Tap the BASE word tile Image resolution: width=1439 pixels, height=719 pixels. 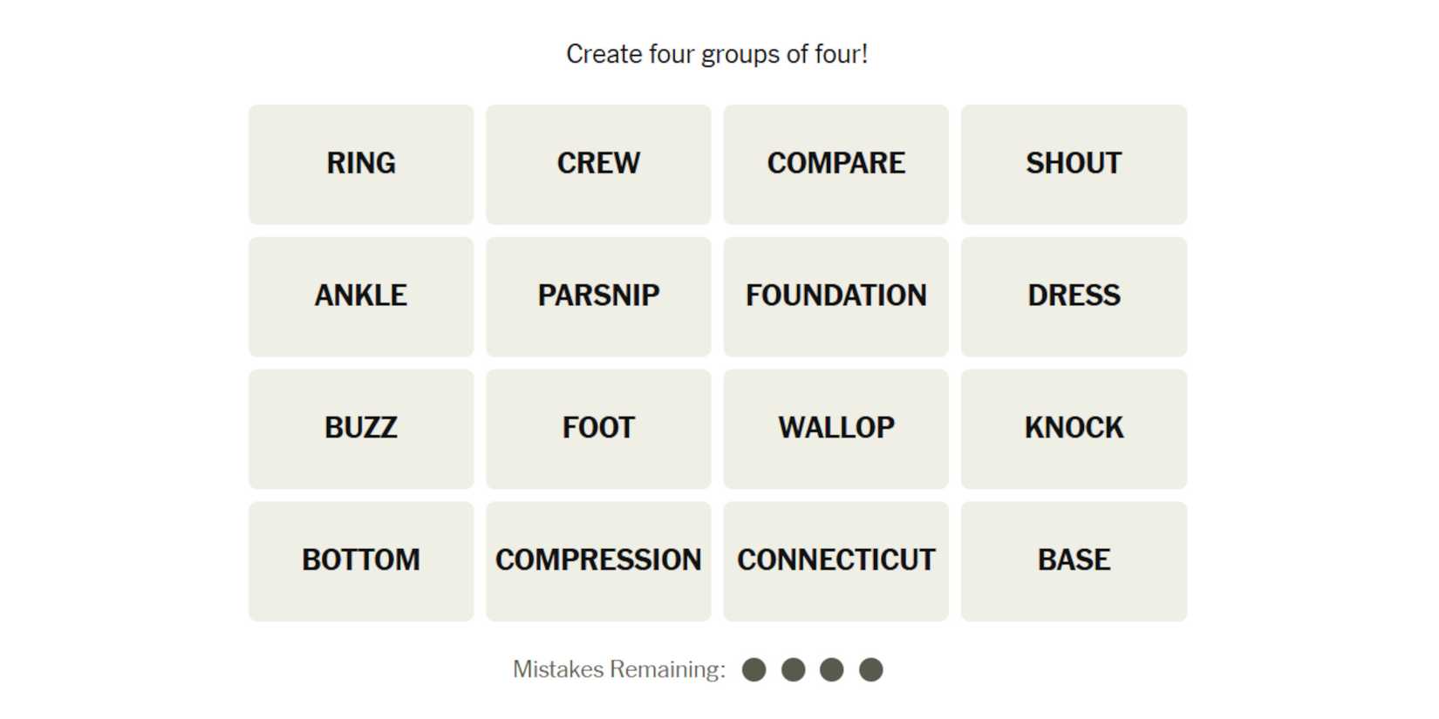point(1074,560)
